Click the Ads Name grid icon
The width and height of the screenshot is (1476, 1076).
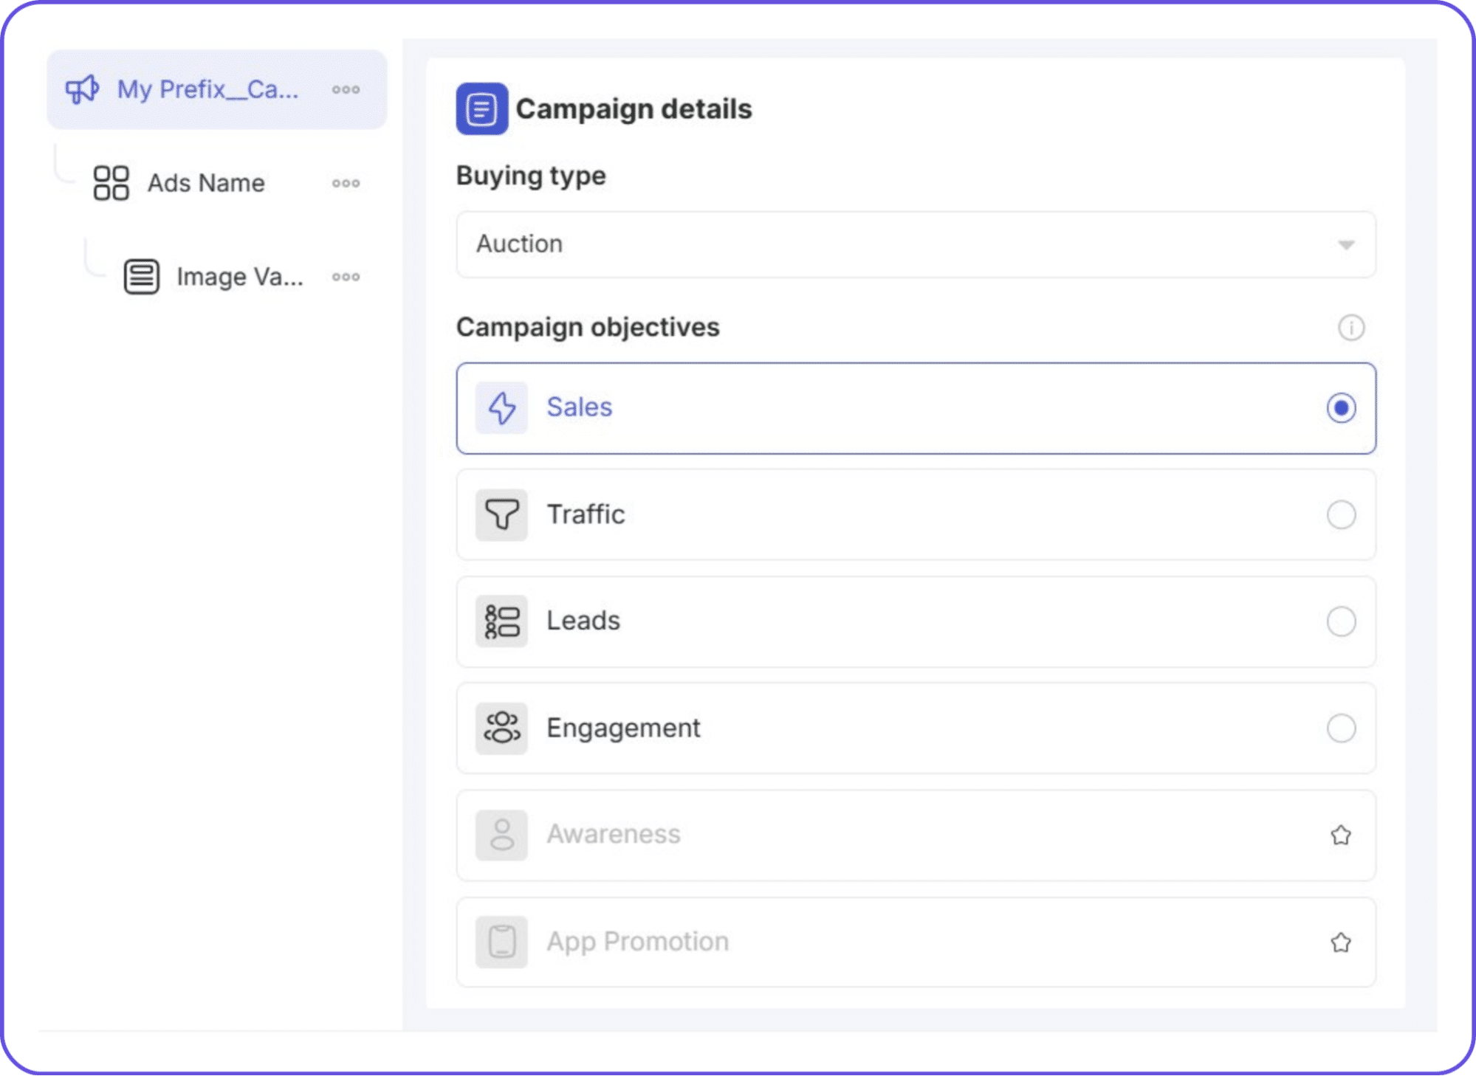click(x=111, y=183)
